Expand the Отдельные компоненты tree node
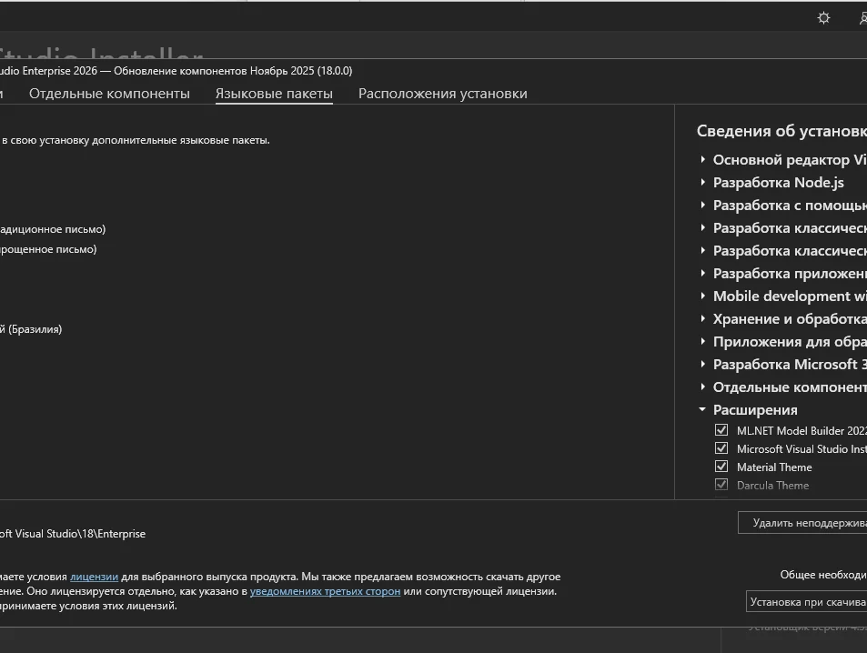The height and width of the screenshot is (653, 867). [702, 387]
